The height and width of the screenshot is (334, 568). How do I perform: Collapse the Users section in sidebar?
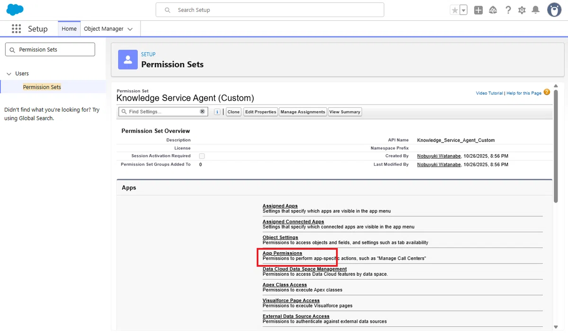point(9,74)
